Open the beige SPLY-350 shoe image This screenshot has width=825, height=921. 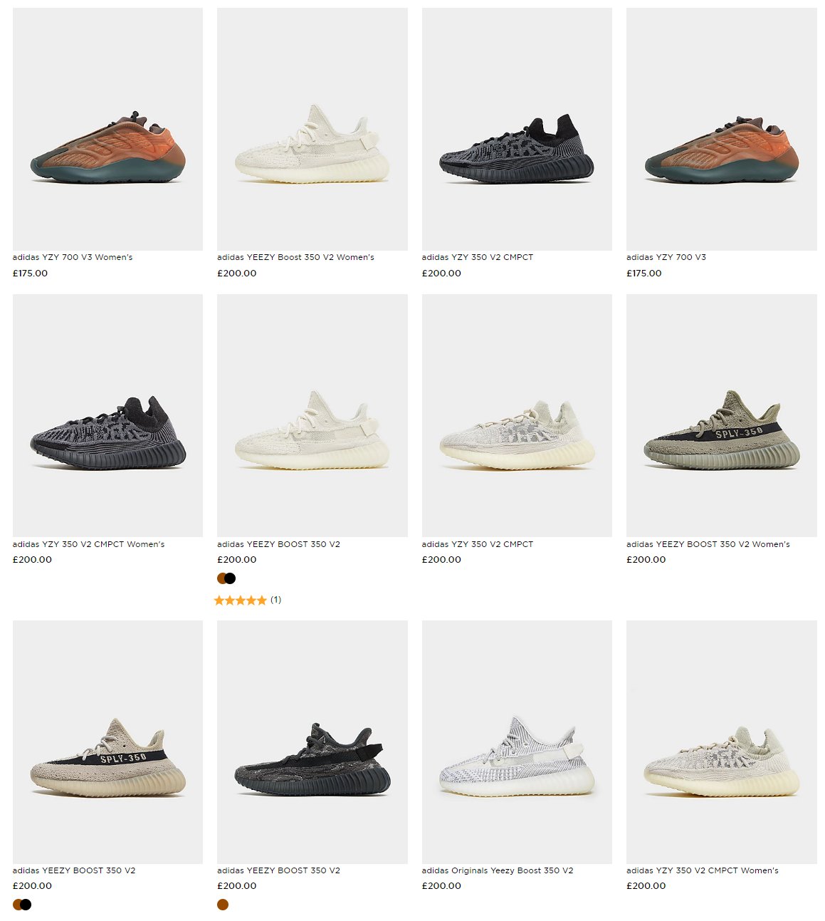click(x=107, y=742)
